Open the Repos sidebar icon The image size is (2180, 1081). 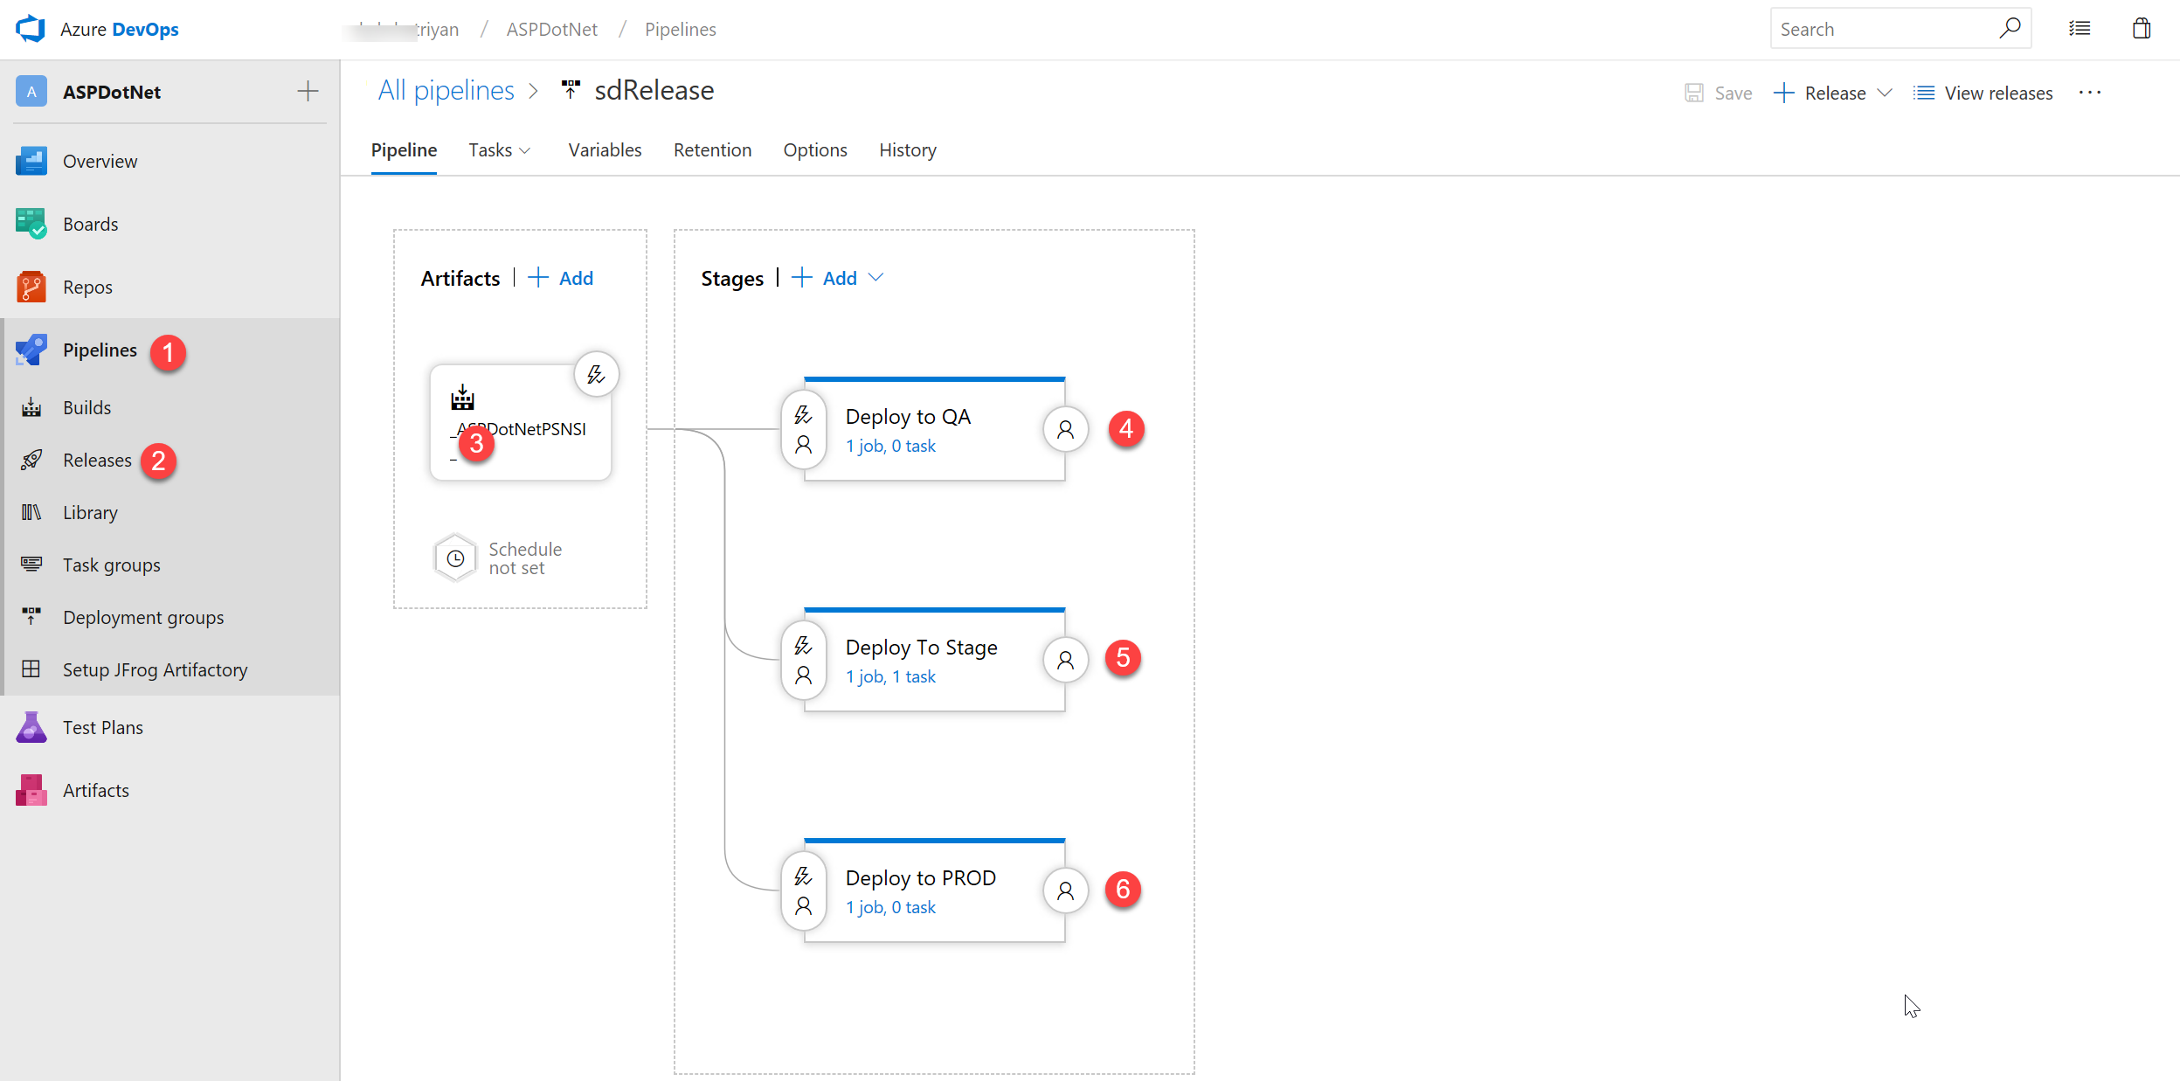coord(31,287)
